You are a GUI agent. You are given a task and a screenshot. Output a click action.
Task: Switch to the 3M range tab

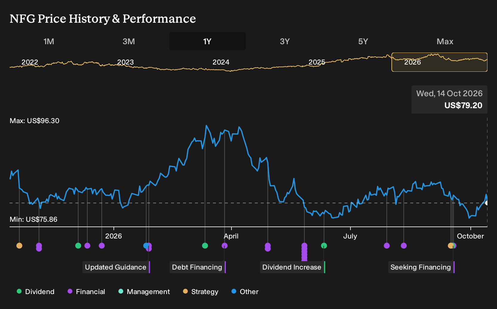point(129,41)
